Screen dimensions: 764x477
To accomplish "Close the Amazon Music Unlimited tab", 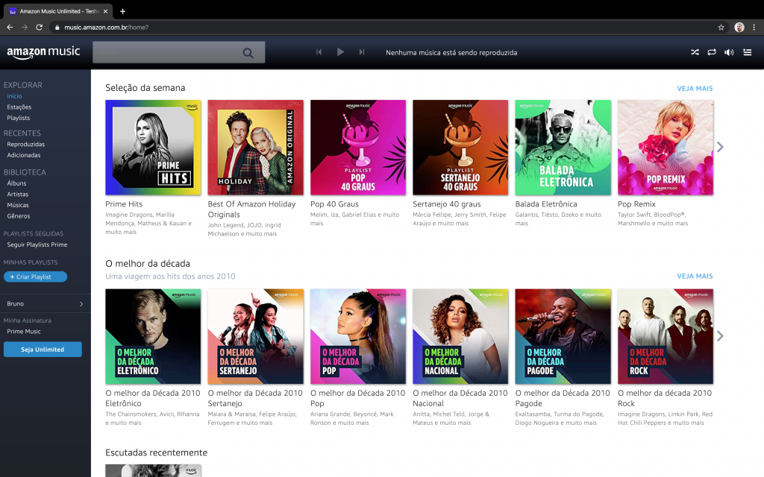I will click(105, 10).
